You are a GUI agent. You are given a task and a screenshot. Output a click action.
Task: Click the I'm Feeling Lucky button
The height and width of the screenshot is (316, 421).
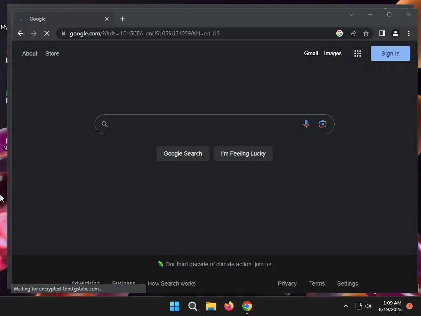pyautogui.click(x=243, y=153)
